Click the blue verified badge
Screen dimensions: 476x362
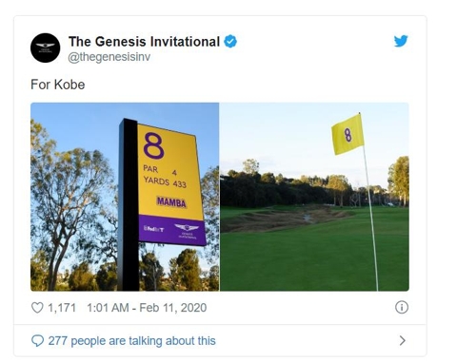click(230, 42)
